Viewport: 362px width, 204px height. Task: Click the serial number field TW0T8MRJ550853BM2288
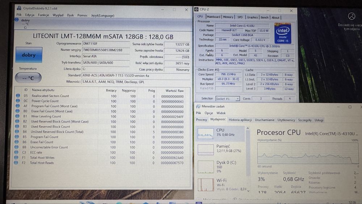pos(106,50)
